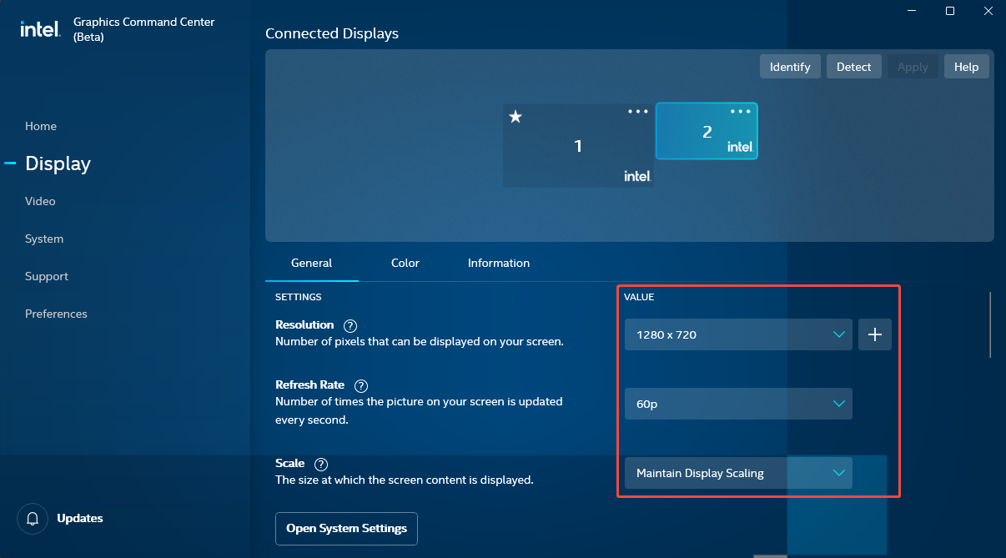Image resolution: width=1006 pixels, height=558 pixels.
Task: Open Support section in sidebar
Action: tap(47, 276)
